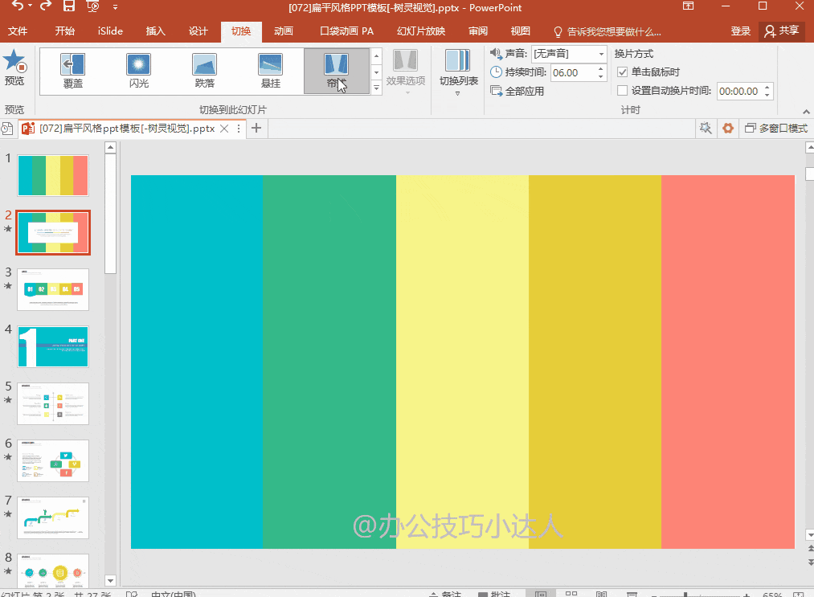
Task: Click the 全部应用 (Apply to All) button
Action: 517,91
